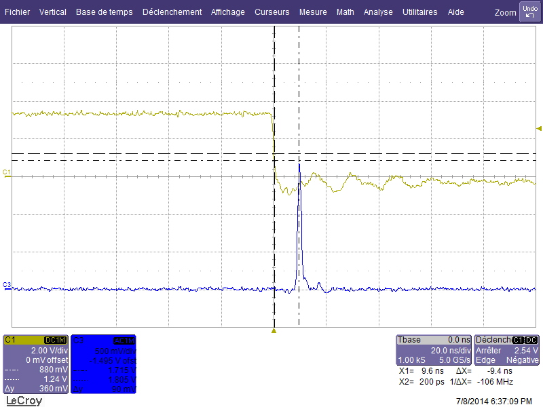The image size is (543, 407).
Task: Click the 880 mV cursor value in C1 box
Action: (54, 369)
